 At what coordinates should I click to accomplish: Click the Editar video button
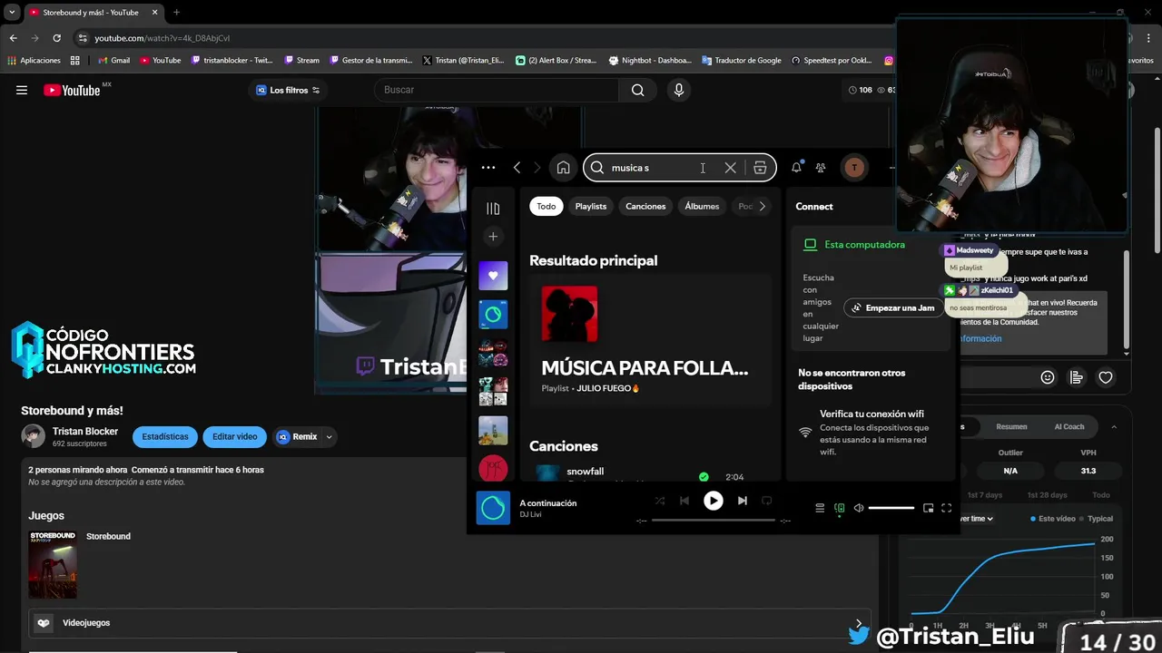point(235,436)
